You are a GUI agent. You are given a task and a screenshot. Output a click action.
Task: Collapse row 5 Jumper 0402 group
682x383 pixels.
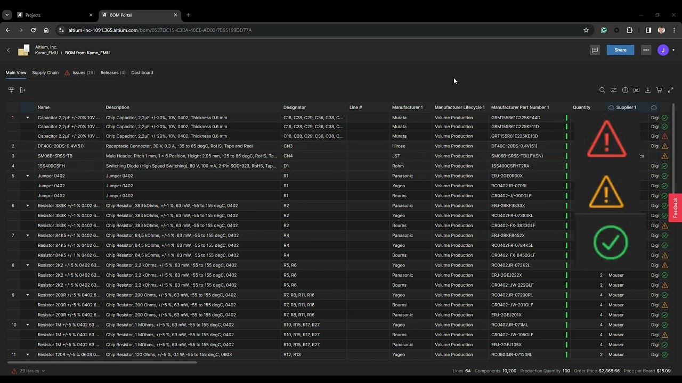tap(28, 176)
